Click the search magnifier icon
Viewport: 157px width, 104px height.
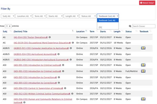click(130, 26)
